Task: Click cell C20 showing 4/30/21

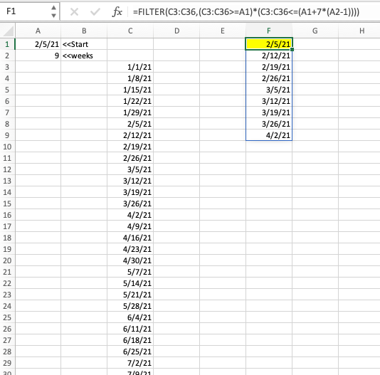Action: [130, 260]
